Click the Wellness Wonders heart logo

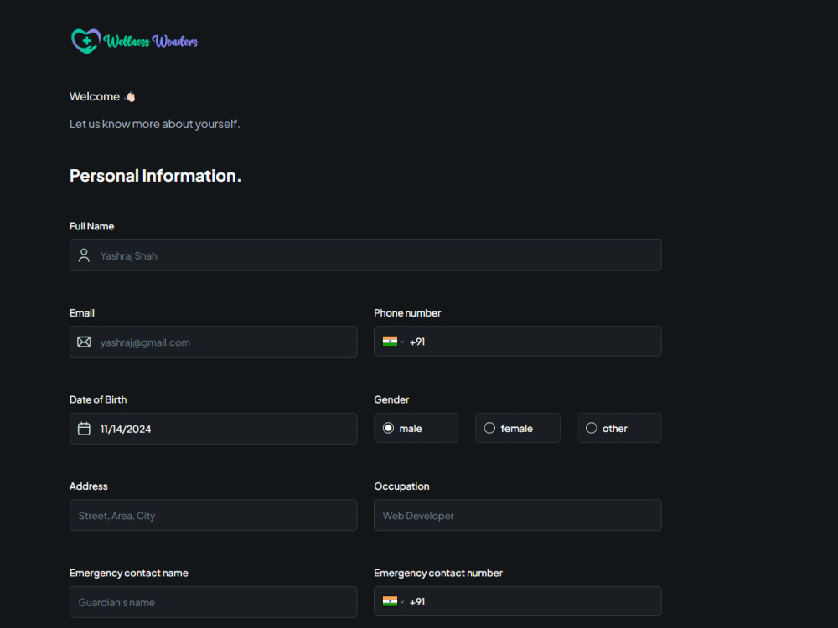pyautogui.click(x=85, y=41)
